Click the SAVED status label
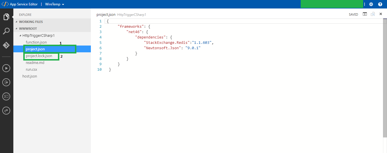This screenshot has width=387, height=153. pyautogui.click(x=353, y=14)
